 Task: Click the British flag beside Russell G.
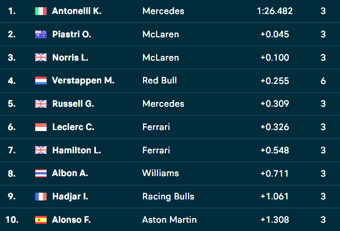click(x=41, y=104)
